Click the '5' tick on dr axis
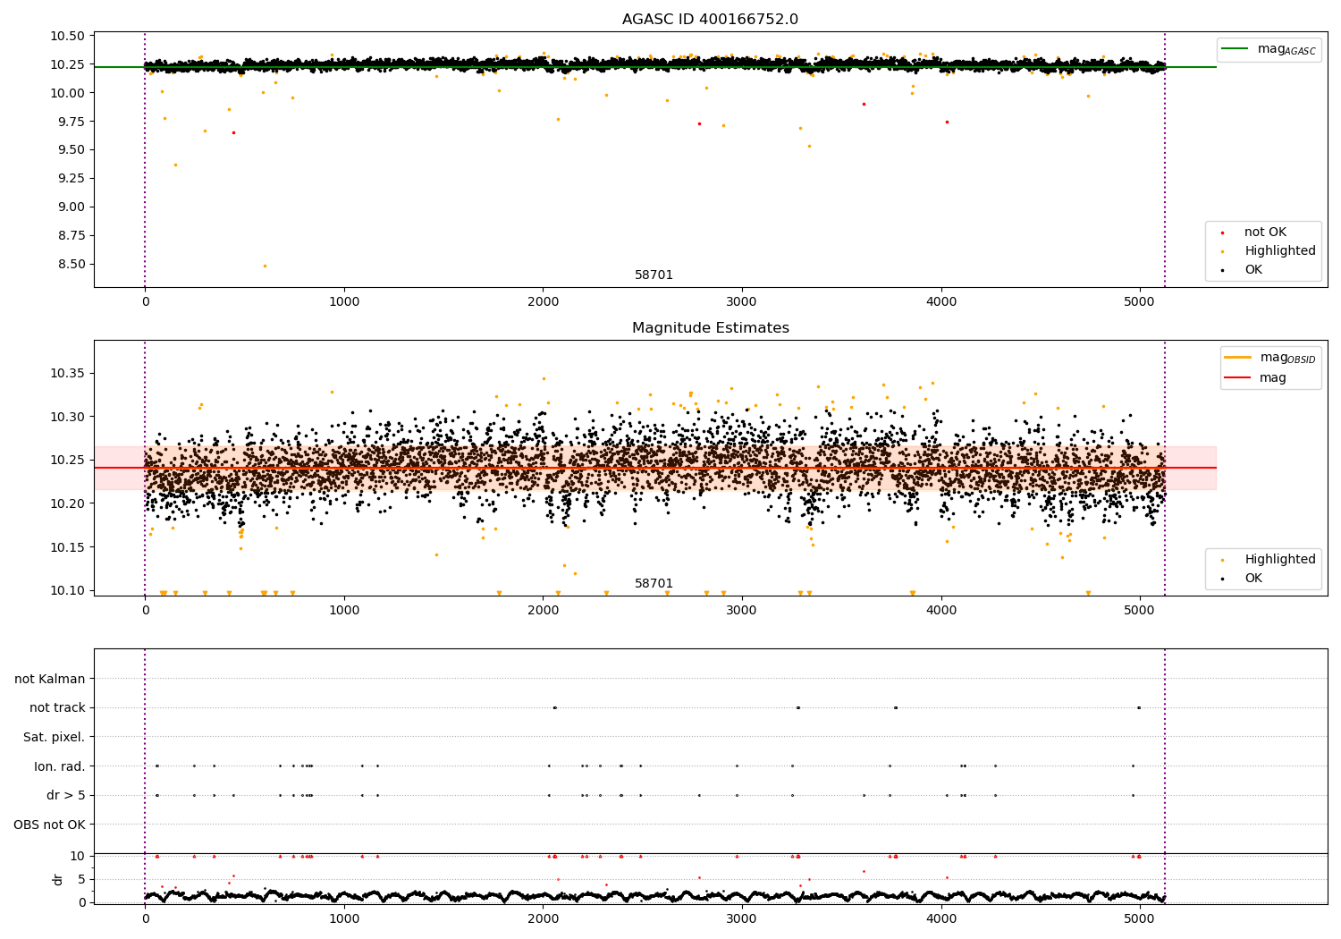The height and width of the screenshot is (939, 1341). coord(81,880)
